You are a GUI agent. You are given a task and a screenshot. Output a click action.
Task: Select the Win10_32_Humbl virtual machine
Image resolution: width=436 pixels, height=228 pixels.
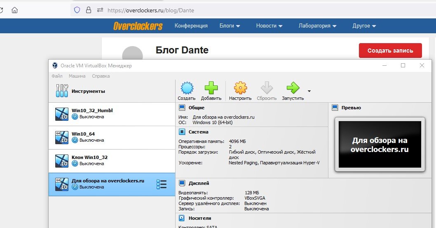[x=112, y=114]
